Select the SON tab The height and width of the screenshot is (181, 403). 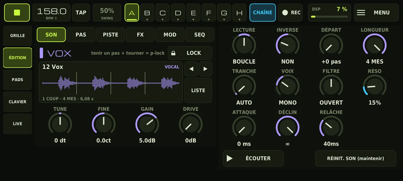click(x=51, y=35)
